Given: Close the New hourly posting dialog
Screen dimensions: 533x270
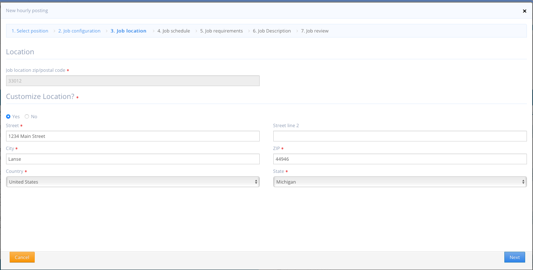Looking at the screenshot, I should [524, 11].
